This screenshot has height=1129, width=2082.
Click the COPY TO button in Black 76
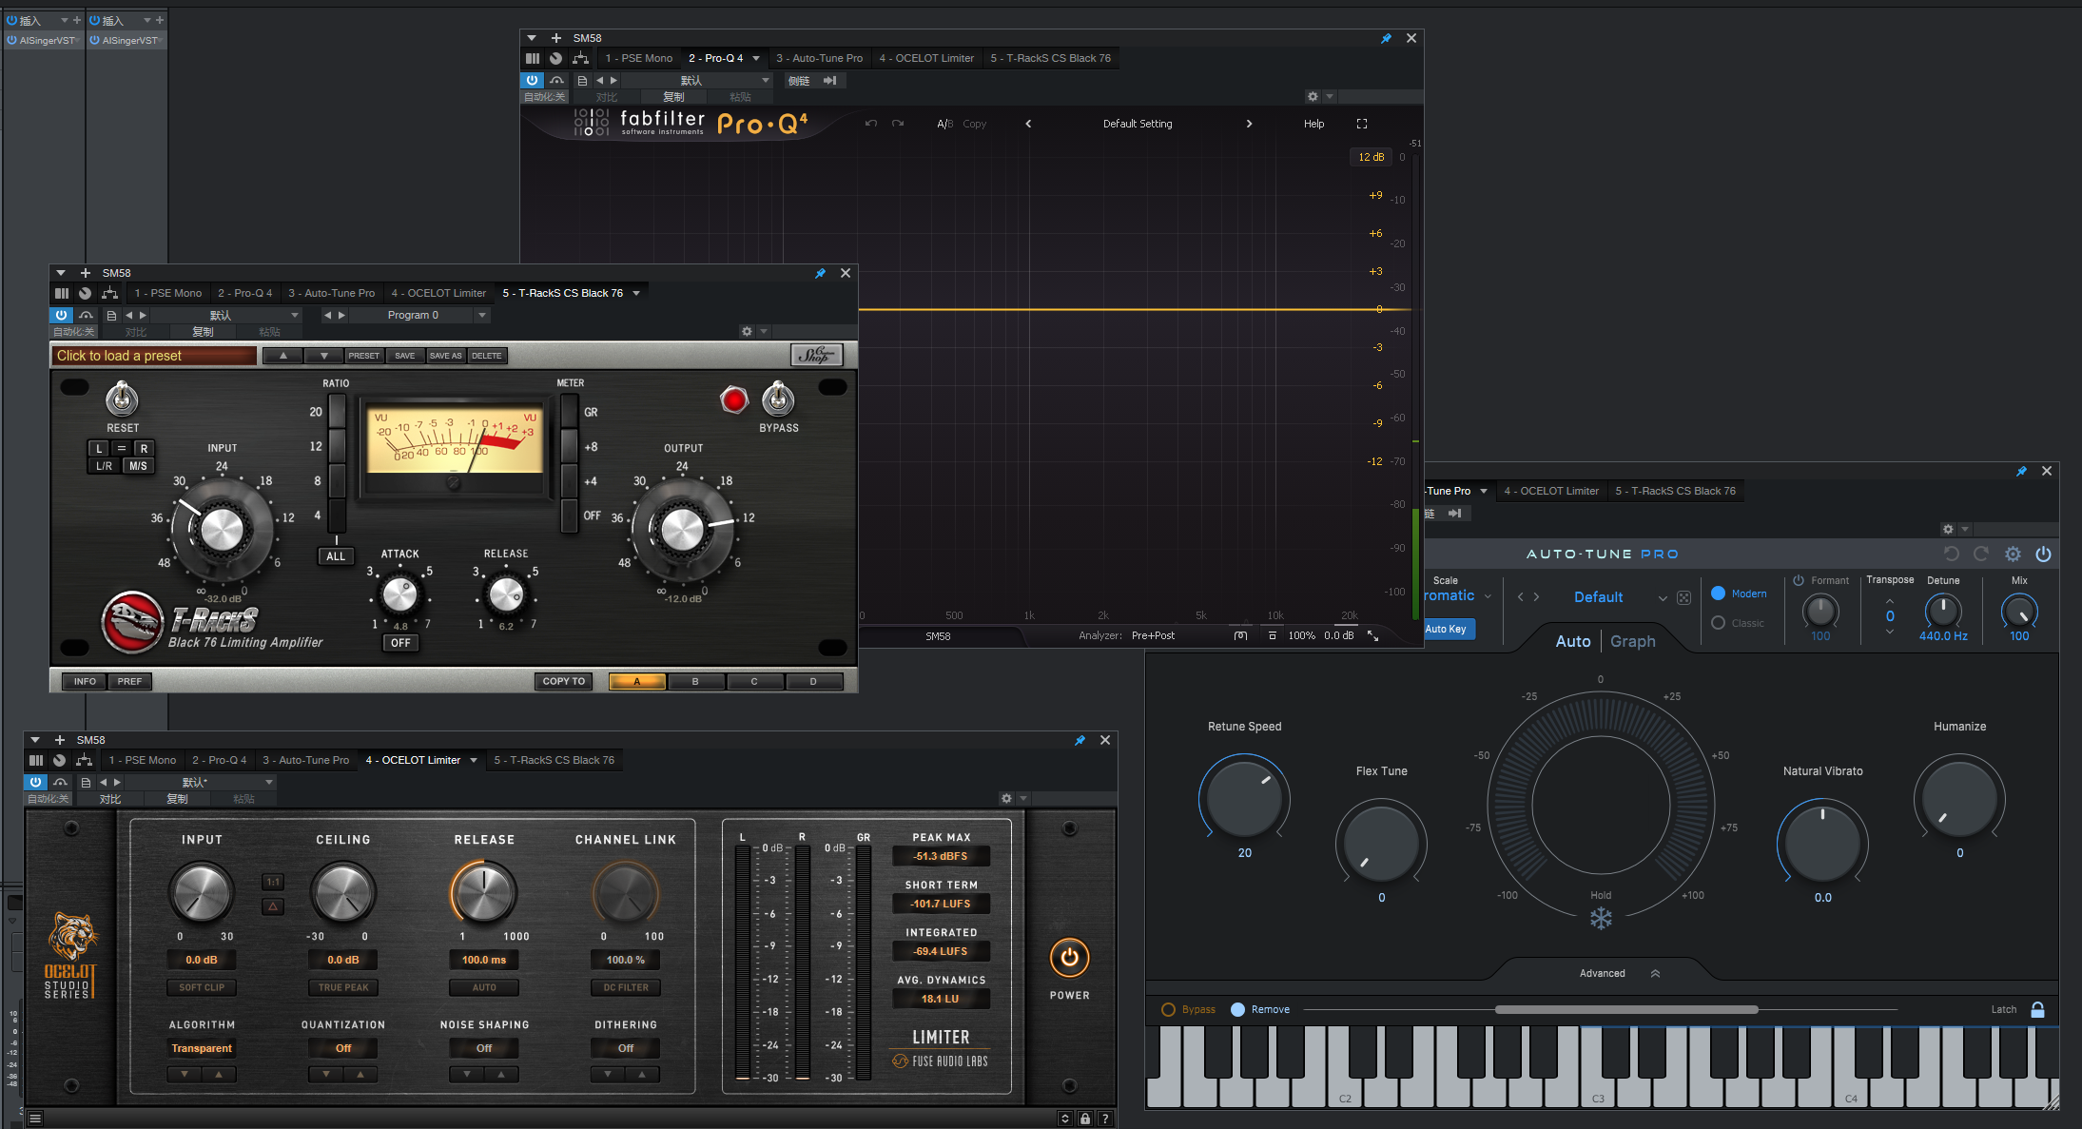pos(563,681)
